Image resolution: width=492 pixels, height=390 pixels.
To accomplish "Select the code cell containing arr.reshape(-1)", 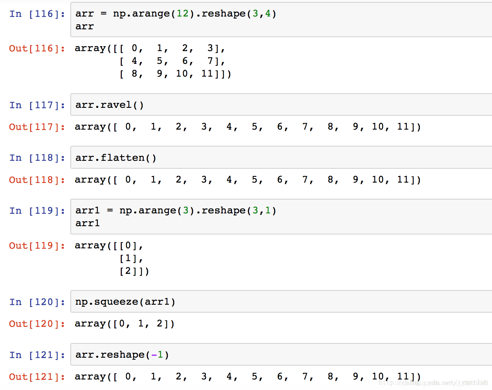I will [x=121, y=354].
